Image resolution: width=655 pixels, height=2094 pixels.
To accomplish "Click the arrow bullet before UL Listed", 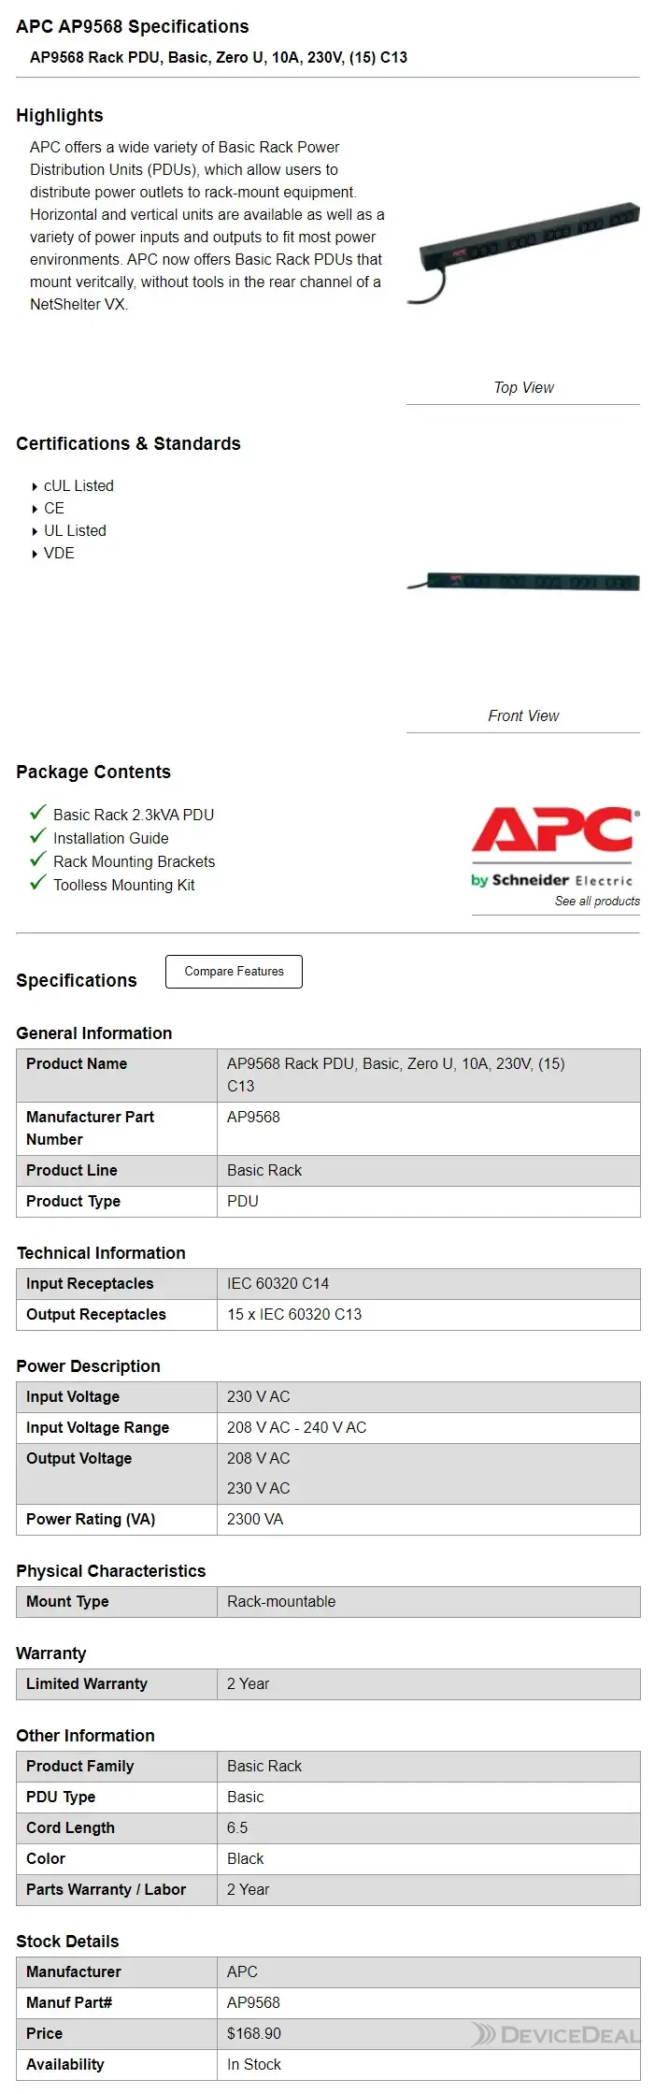I will point(36,531).
